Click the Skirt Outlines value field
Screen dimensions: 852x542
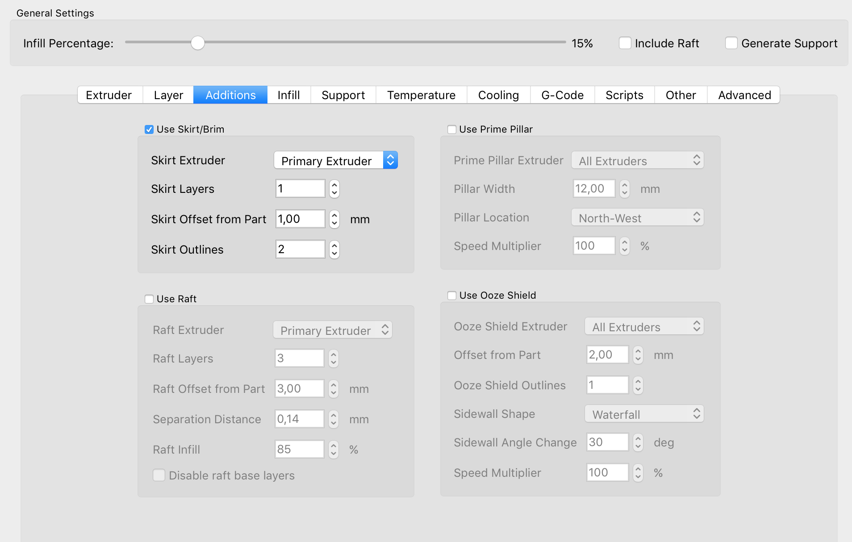tap(300, 250)
